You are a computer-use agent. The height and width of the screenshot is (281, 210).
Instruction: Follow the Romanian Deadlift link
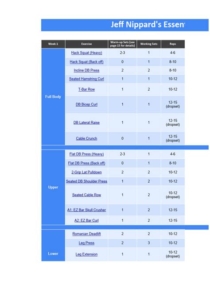pyautogui.click(x=86, y=234)
